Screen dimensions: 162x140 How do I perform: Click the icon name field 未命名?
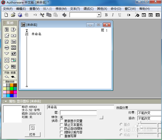point(80,107)
